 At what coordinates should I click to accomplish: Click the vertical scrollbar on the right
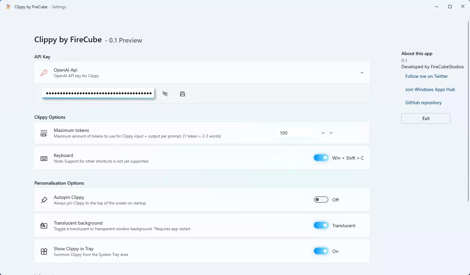pos(468,110)
